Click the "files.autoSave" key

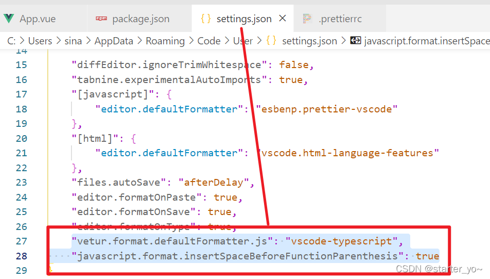click(119, 182)
